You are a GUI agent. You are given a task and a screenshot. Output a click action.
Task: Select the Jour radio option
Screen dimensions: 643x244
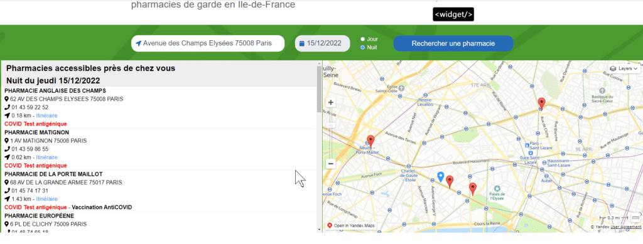pos(362,40)
